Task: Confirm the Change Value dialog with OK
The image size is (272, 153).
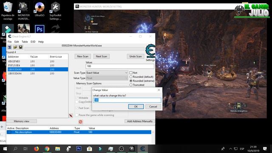Action: 136,107
